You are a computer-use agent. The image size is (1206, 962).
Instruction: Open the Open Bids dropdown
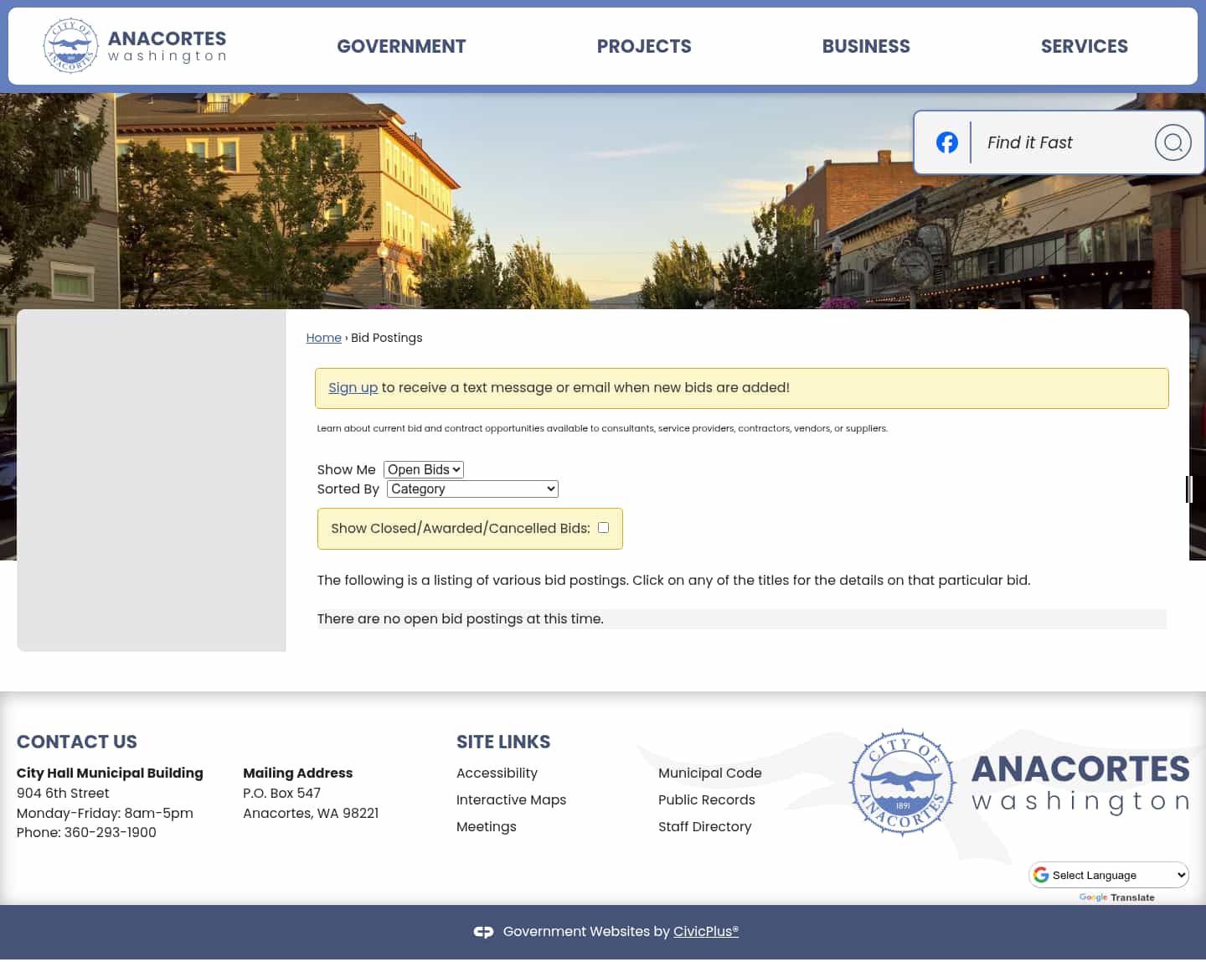point(423,469)
